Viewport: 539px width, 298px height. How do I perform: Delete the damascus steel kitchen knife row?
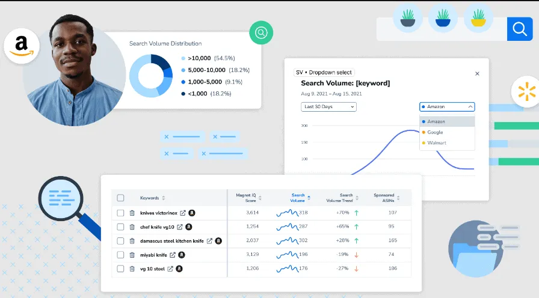point(132,241)
